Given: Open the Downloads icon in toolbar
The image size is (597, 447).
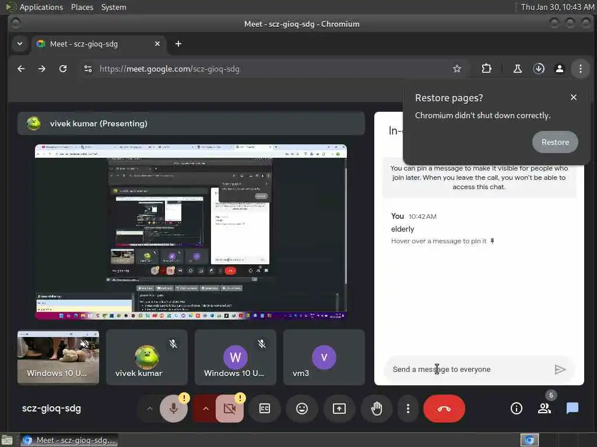Looking at the screenshot, I should [x=539, y=69].
